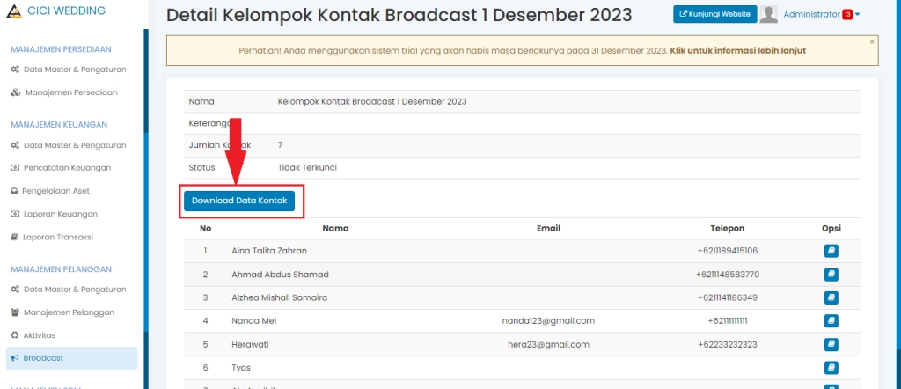Screen dimensions: 901x389
Task: Click the Opsi column header
Action: (831, 228)
